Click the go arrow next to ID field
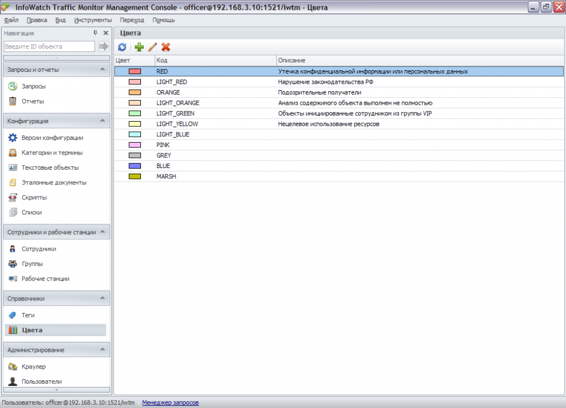This screenshot has width=566, height=408. pos(104,46)
